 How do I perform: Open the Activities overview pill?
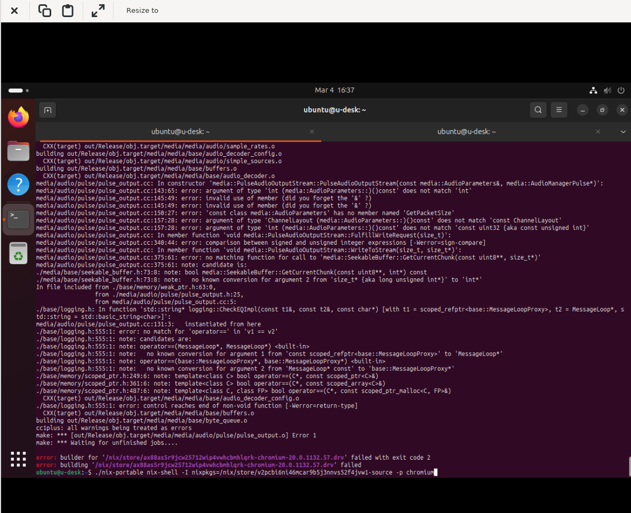[x=15, y=91]
